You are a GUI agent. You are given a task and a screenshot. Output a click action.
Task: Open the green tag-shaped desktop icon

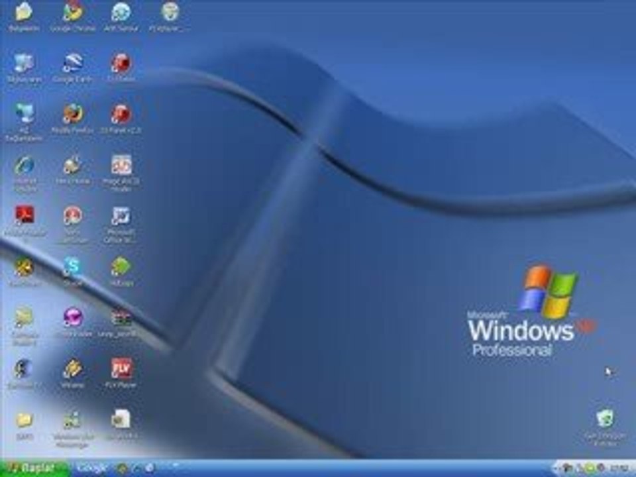(121, 266)
